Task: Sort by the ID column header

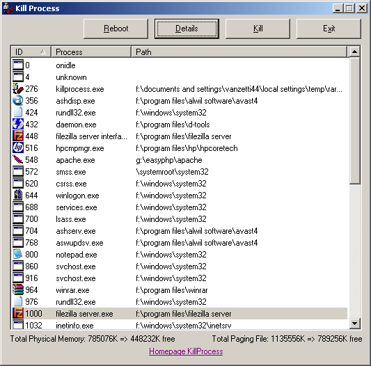Action: [31, 51]
